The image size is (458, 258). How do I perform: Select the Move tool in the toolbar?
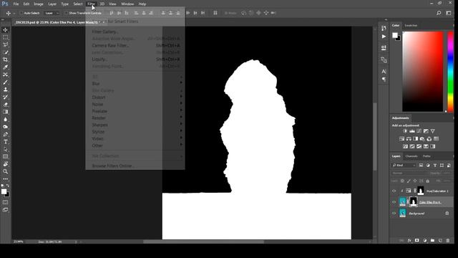click(x=5, y=30)
